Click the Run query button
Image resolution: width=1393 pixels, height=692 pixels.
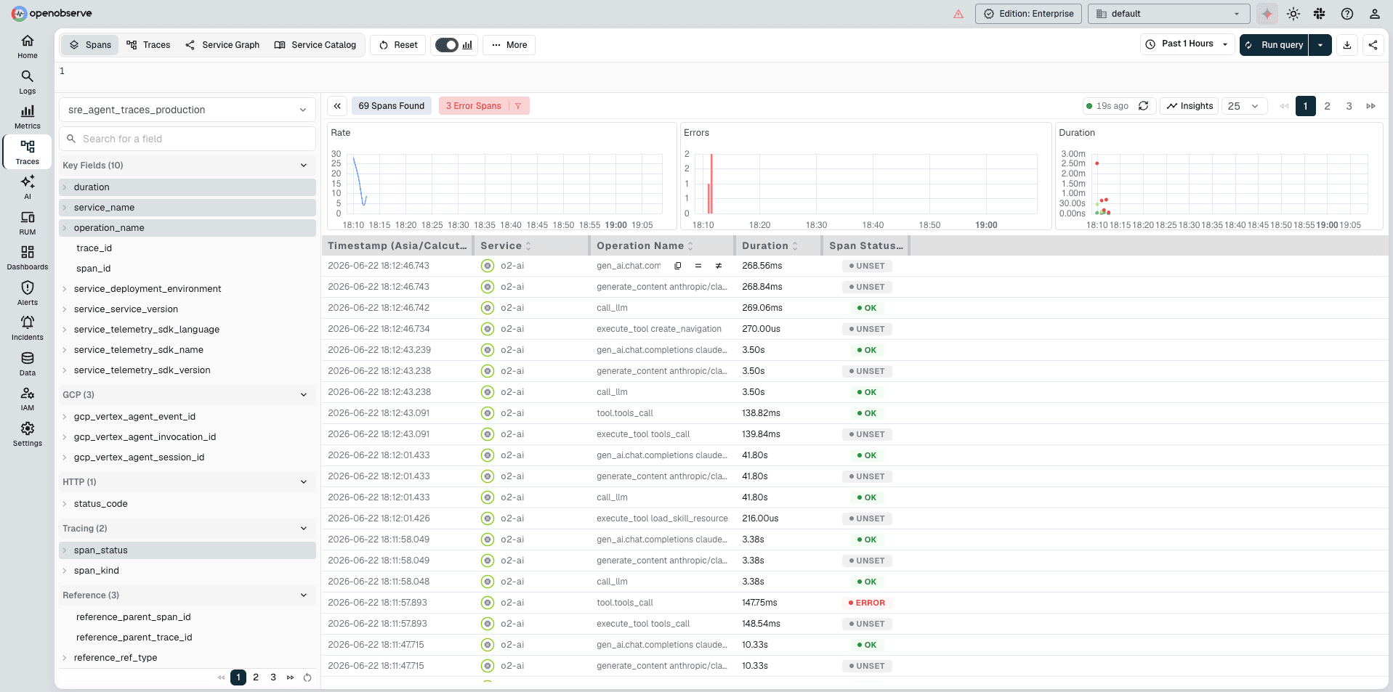point(1275,45)
